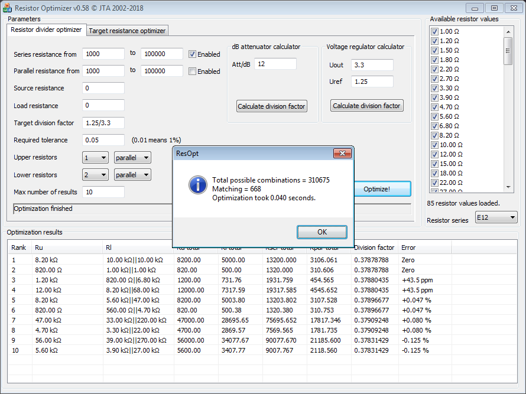Open the Lower resistors parallel dropdown

tap(132, 175)
